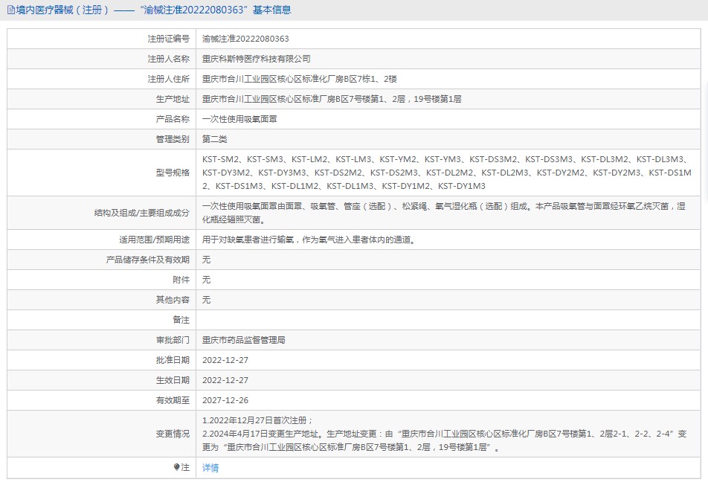This screenshot has height=485, width=708.
Task: Click the 审批部门 label
Action: click(x=173, y=340)
